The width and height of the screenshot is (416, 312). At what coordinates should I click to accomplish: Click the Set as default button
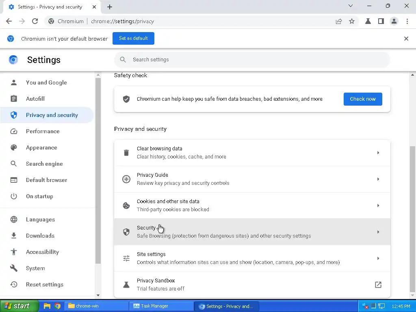pyautogui.click(x=133, y=38)
